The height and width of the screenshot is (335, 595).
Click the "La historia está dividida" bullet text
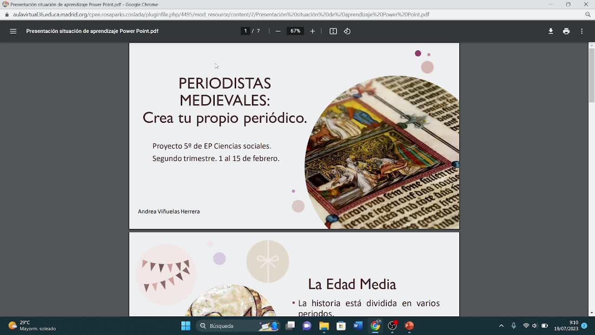(369, 308)
